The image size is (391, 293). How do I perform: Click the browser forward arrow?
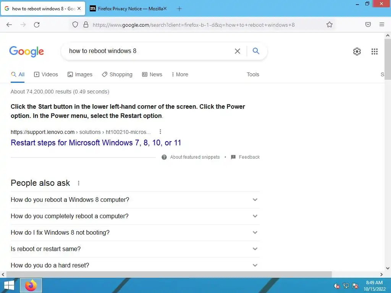[x=23, y=25]
